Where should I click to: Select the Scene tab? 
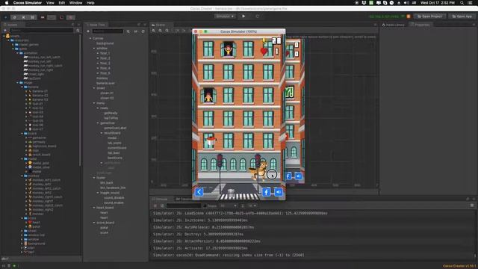(x=159, y=25)
